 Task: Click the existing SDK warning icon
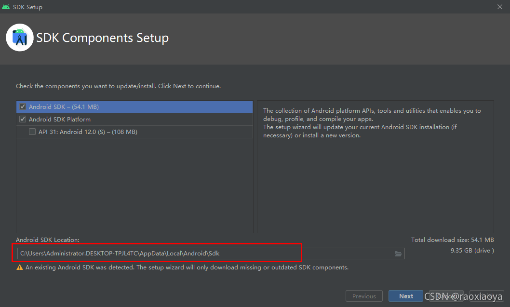20,267
